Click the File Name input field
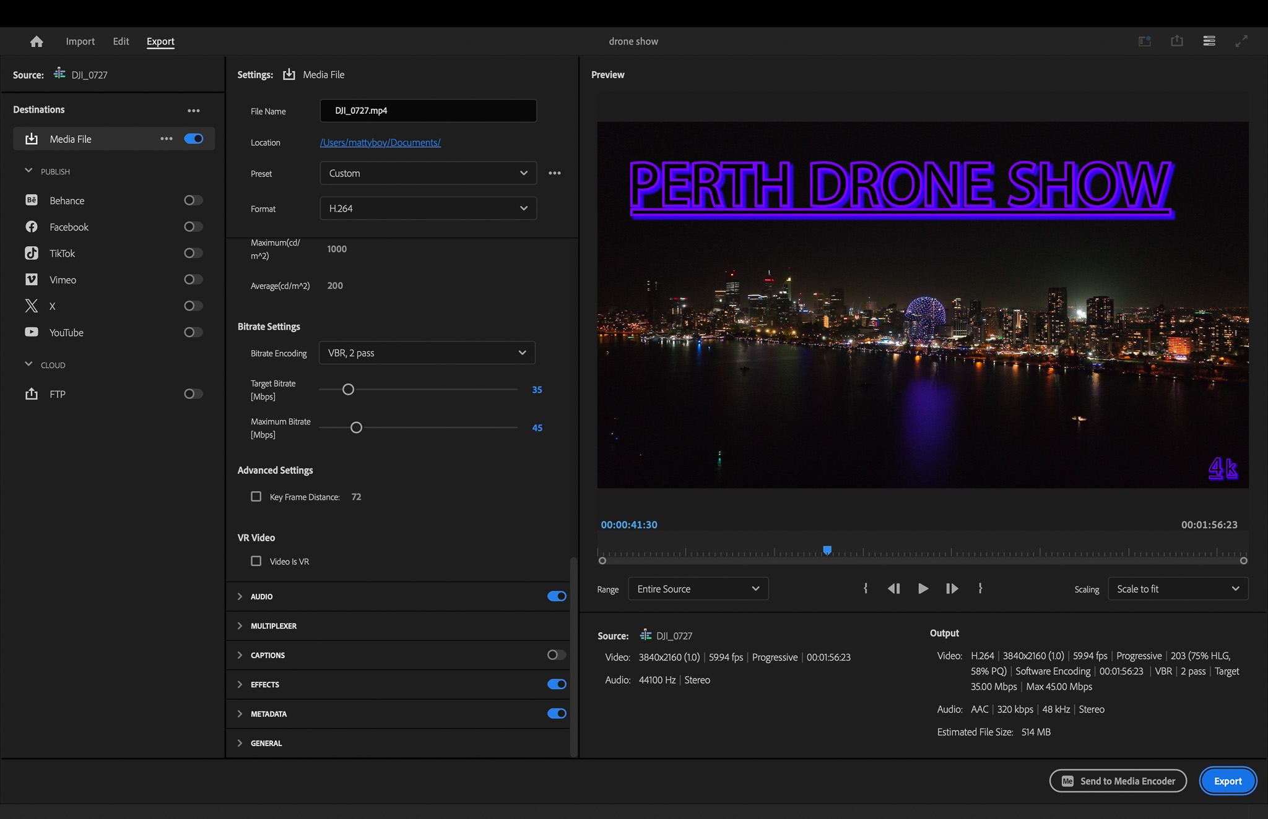 pos(428,111)
